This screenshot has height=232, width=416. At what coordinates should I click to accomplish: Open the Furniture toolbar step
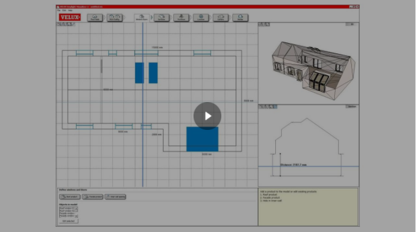coord(181,18)
